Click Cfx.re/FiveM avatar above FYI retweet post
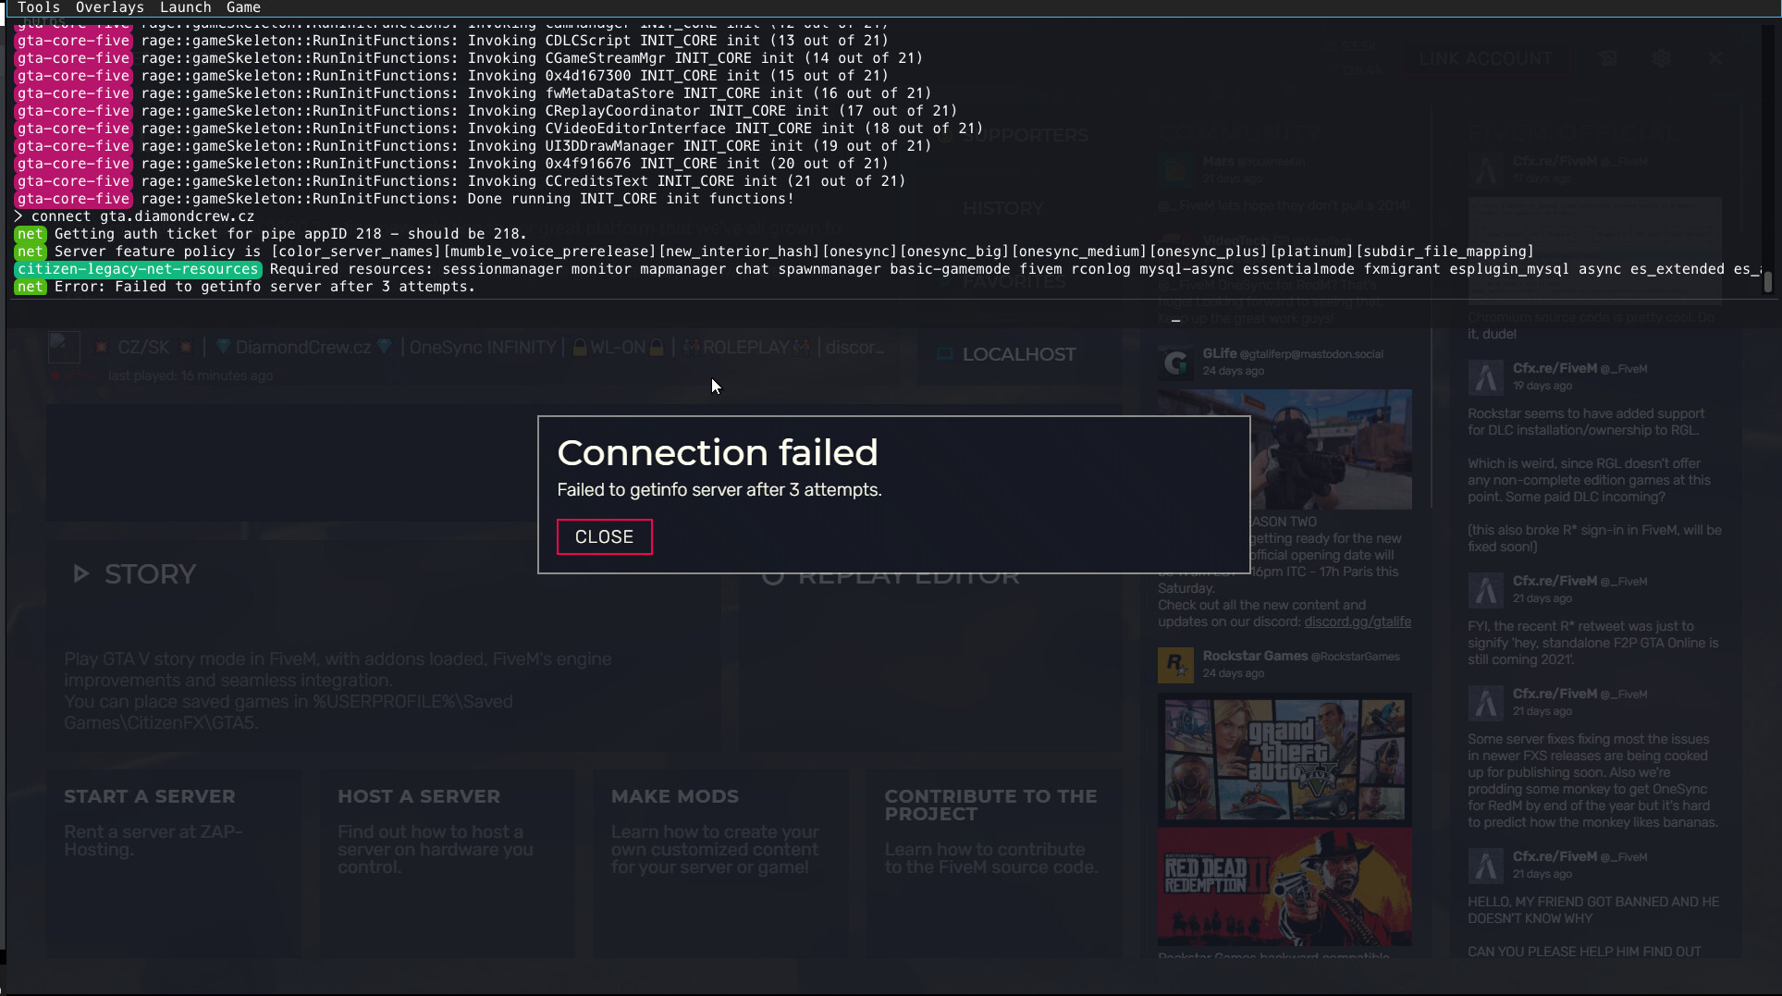Image resolution: width=1782 pixels, height=996 pixels. click(1485, 590)
